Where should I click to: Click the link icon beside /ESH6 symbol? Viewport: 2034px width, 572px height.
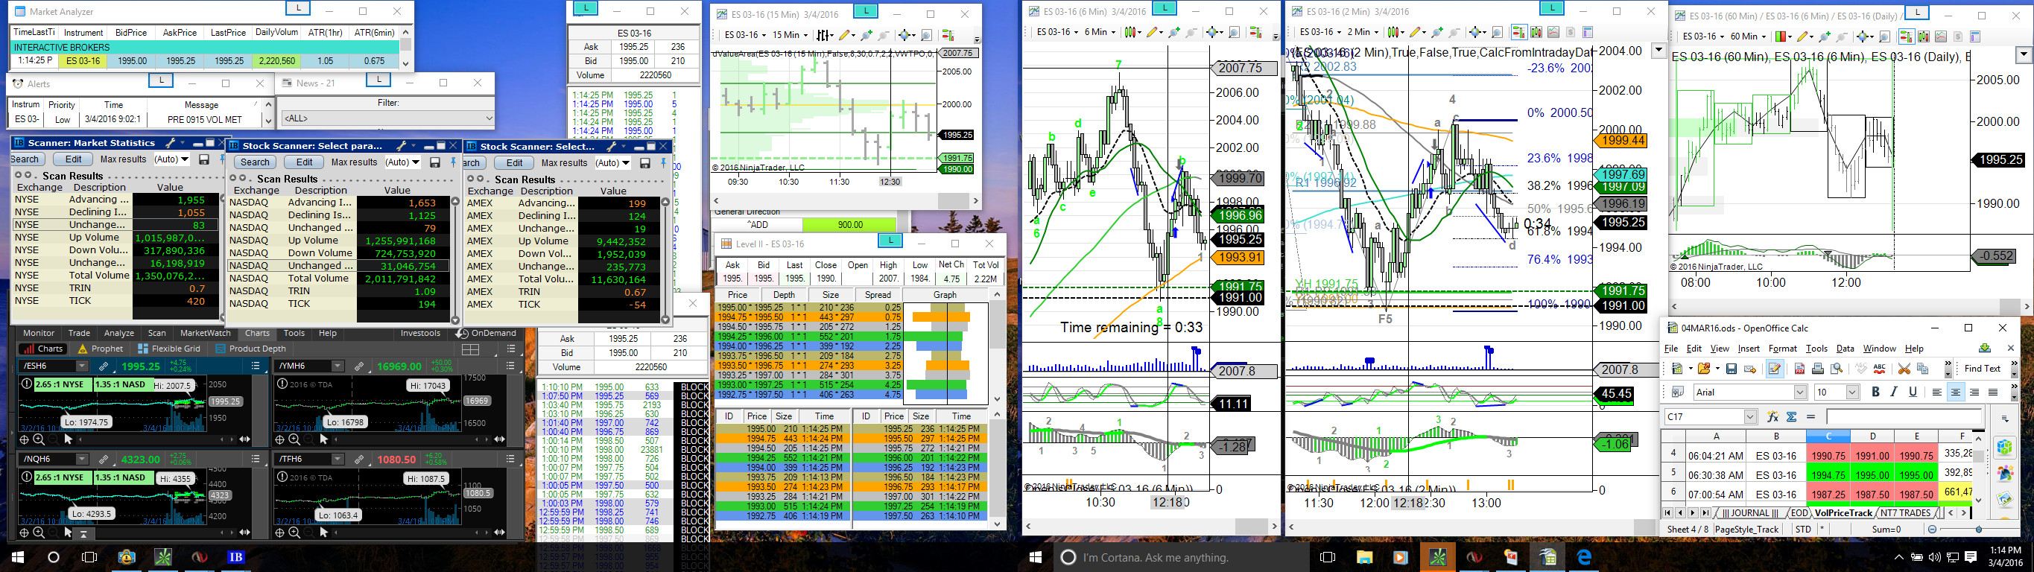point(104,366)
